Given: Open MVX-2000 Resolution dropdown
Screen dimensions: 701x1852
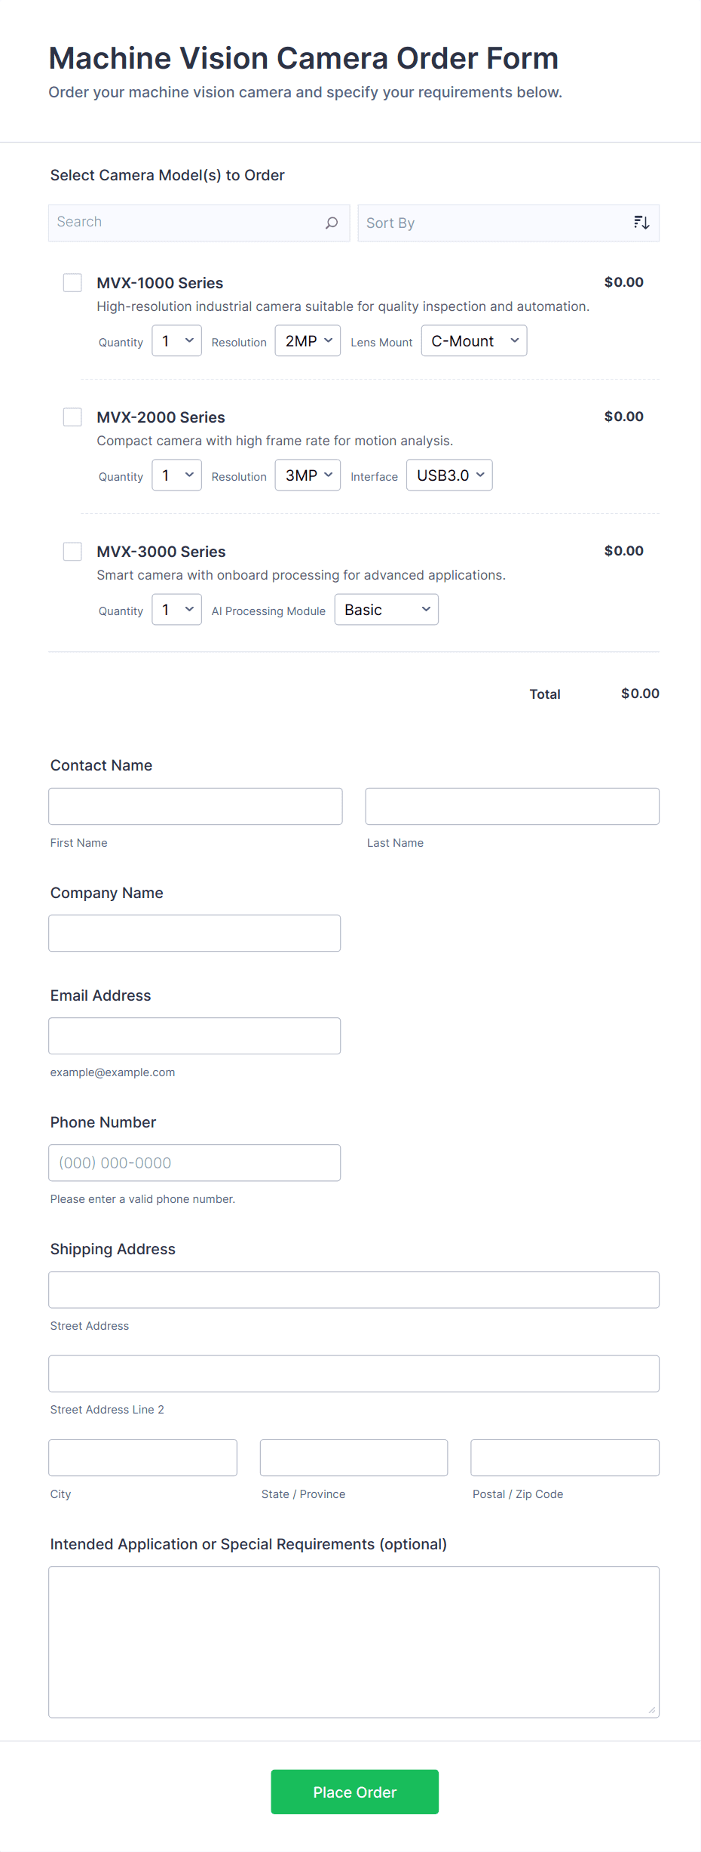Looking at the screenshot, I should pyautogui.click(x=308, y=475).
